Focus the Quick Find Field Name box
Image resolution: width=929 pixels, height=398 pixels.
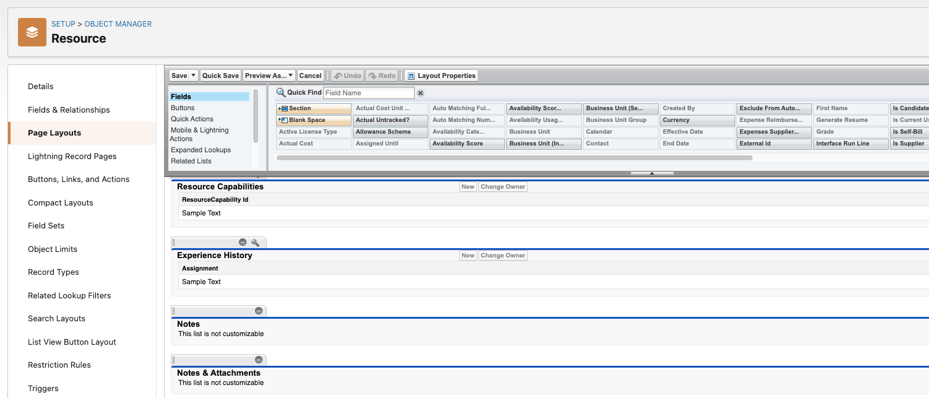[369, 93]
